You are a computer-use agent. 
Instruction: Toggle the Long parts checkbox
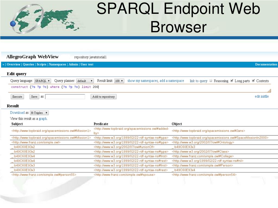(232, 81)
